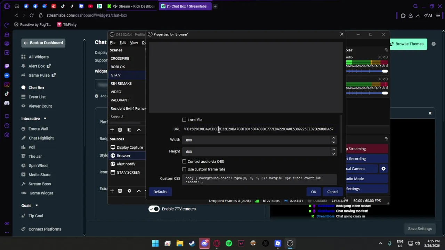Check the Local file checkbox

point(184,120)
